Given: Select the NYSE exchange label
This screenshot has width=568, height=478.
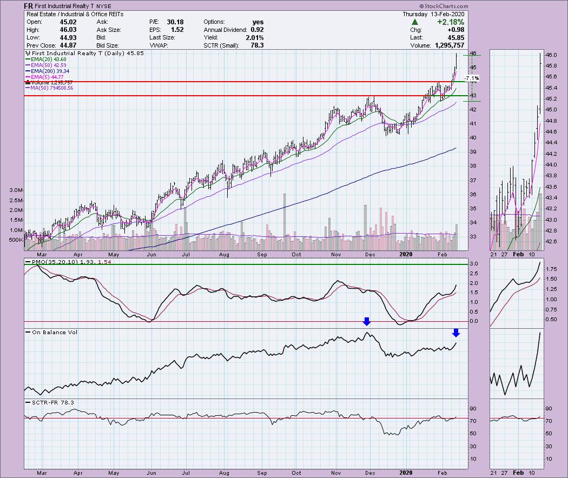Looking at the screenshot, I should [x=104, y=6].
